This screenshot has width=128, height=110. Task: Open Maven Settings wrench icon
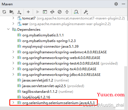point(86,12)
